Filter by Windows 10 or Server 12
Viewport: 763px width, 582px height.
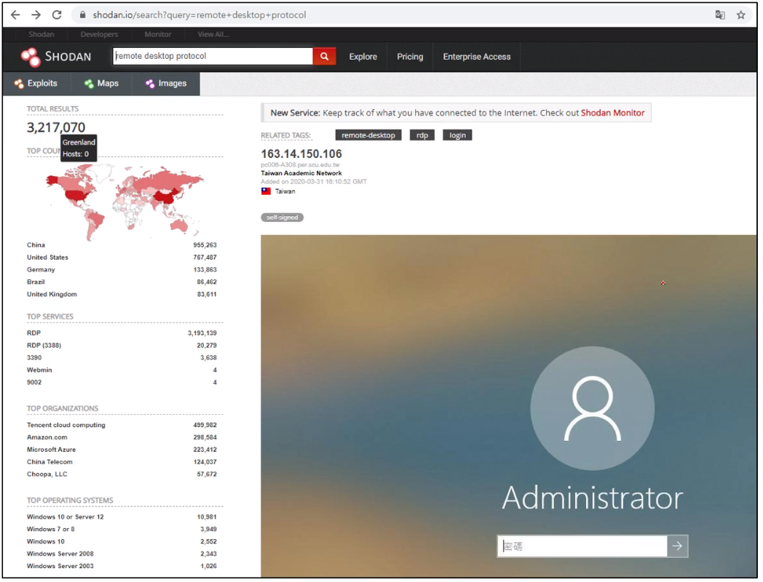click(x=66, y=517)
